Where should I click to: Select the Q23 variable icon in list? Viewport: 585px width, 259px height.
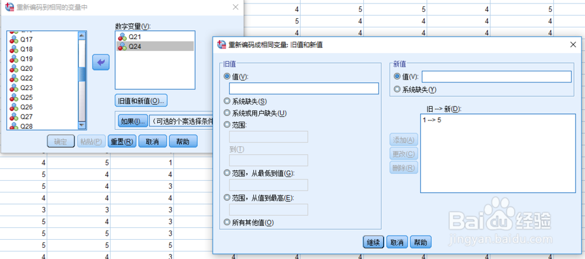(14, 88)
